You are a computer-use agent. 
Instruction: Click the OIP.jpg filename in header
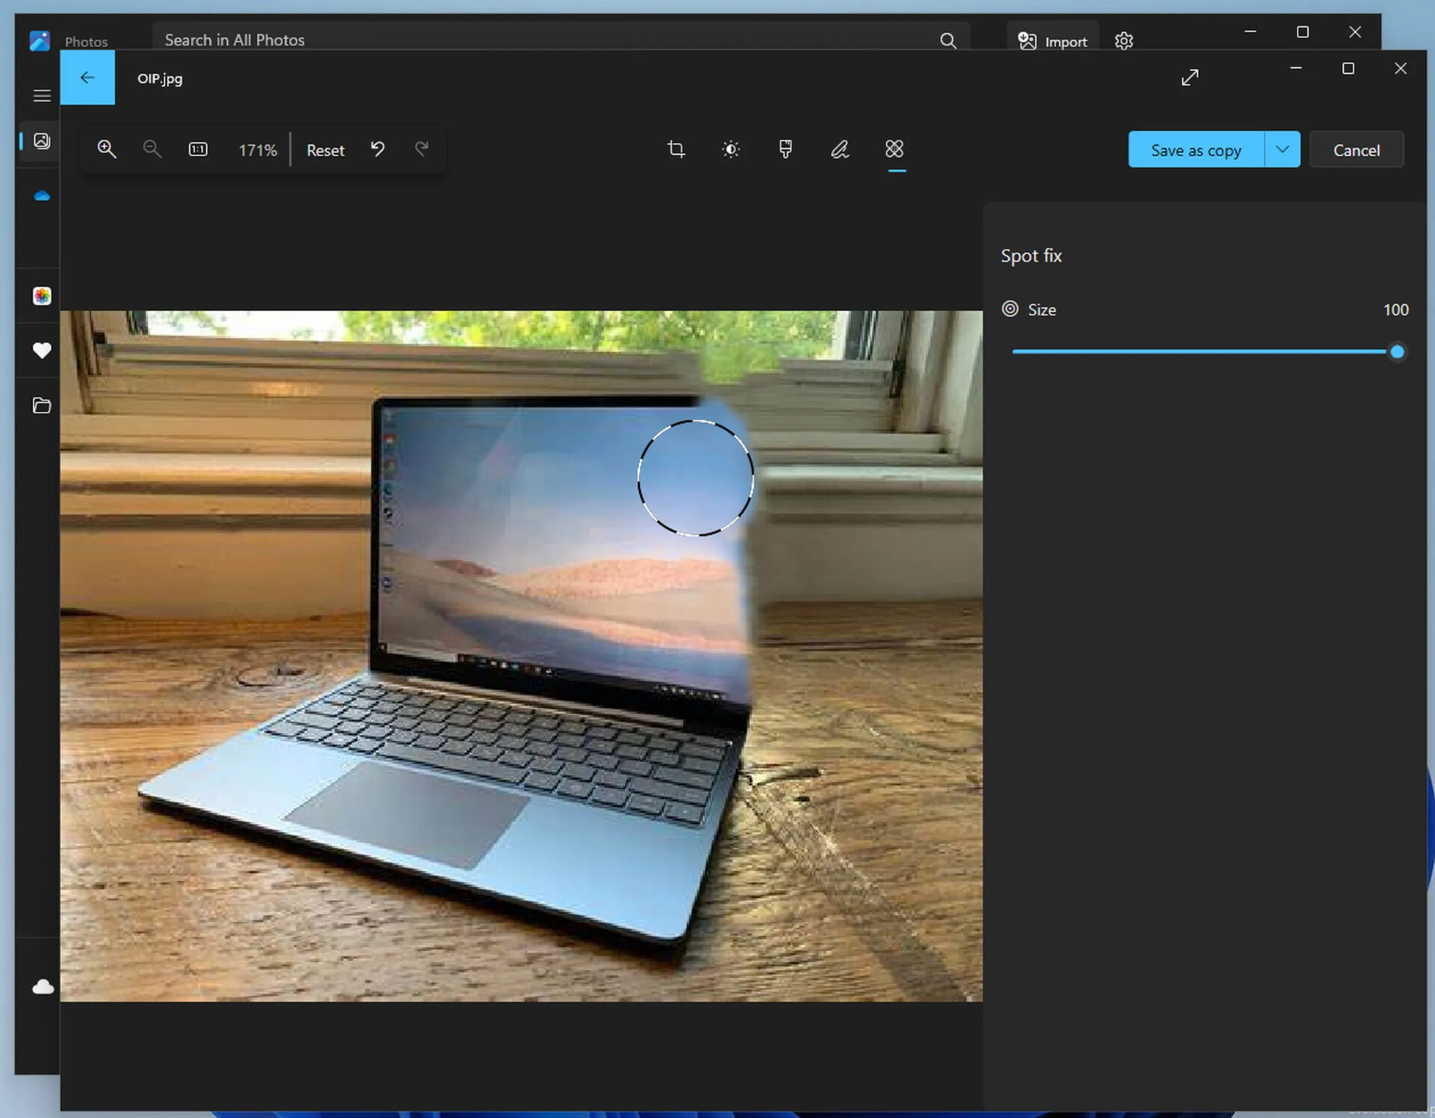pyautogui.click(x=160, y=78)
